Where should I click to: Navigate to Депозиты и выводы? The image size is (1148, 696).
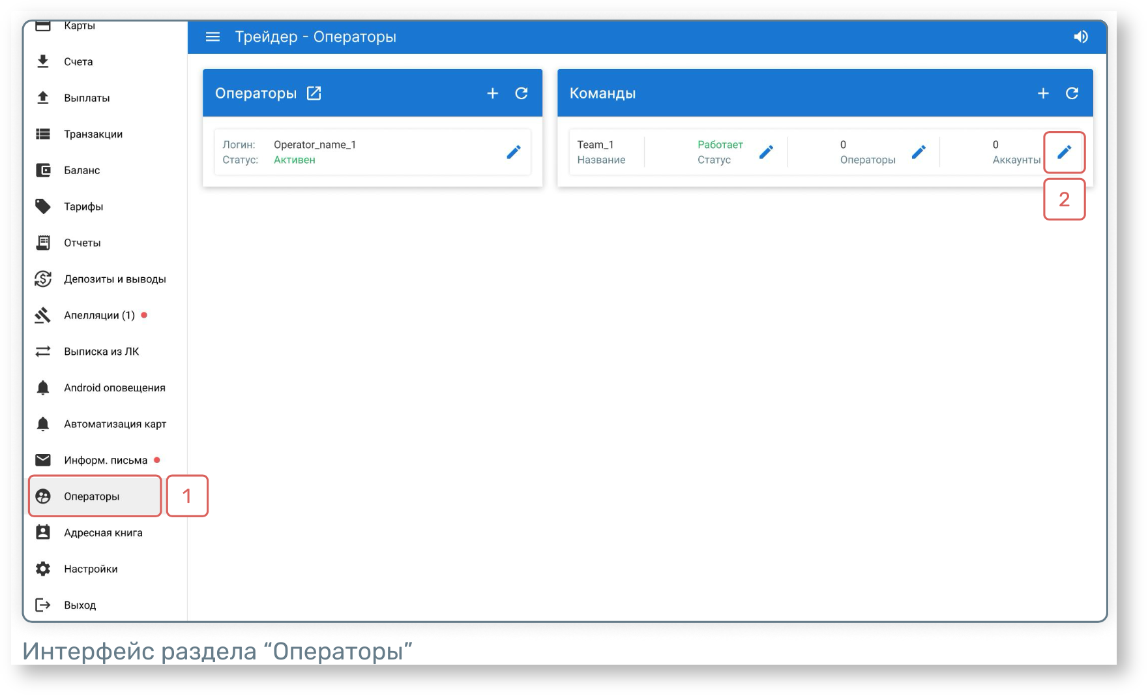click(x=115, y=279)
